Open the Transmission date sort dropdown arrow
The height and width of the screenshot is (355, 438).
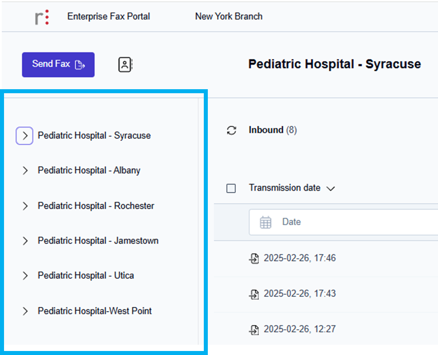(330, 189)
